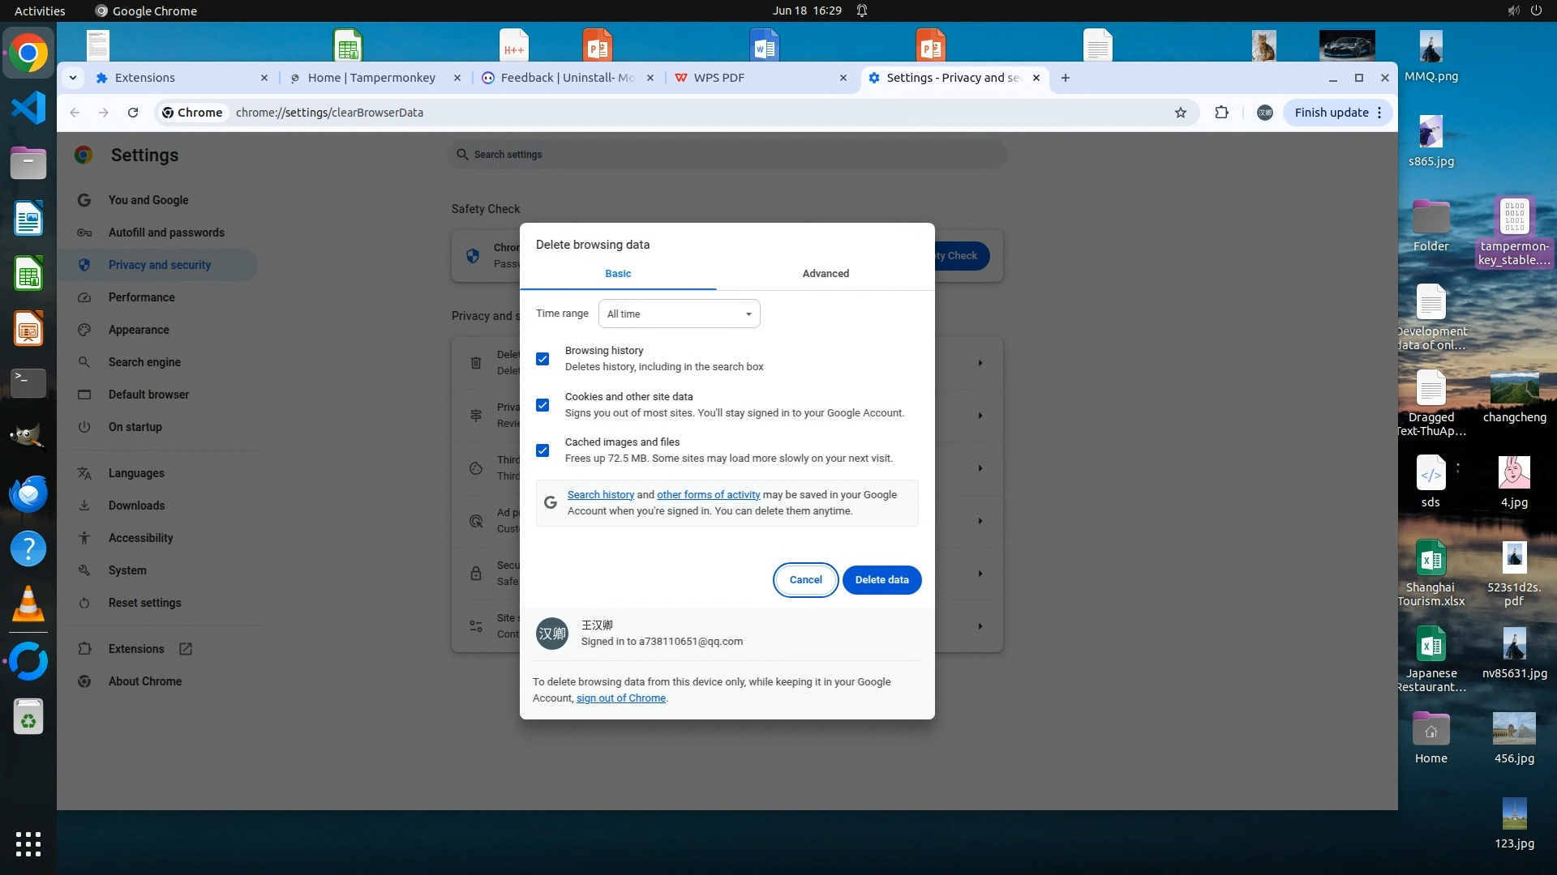The image size is (1557, 875).
Task: Open Thunderbird mail from the dock
Action: [28, 493]
